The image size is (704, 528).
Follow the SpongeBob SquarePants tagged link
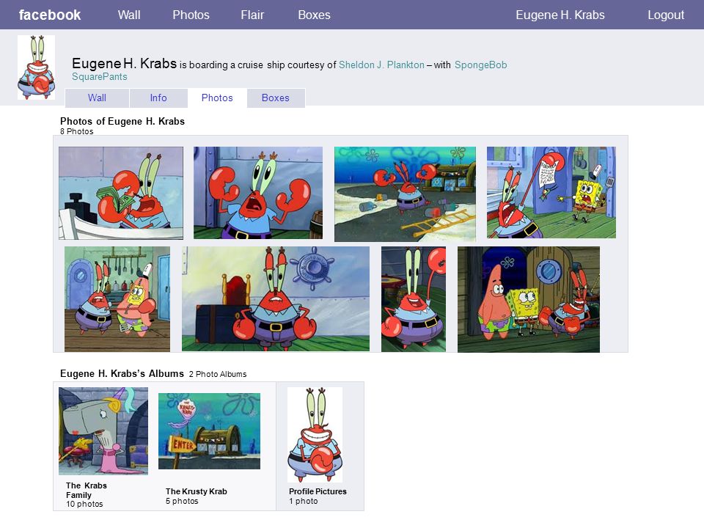click(x=481, y=65)
